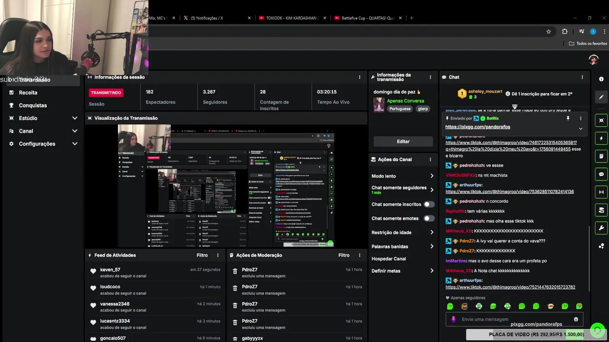
Task: Click Hospedar Canal option
Action: 389,259
